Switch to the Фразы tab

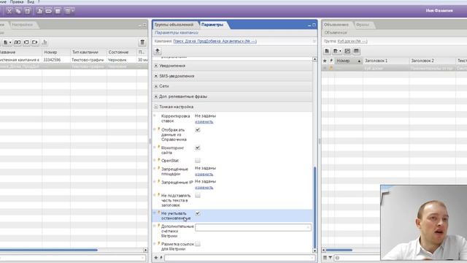(x=363, y=25)
